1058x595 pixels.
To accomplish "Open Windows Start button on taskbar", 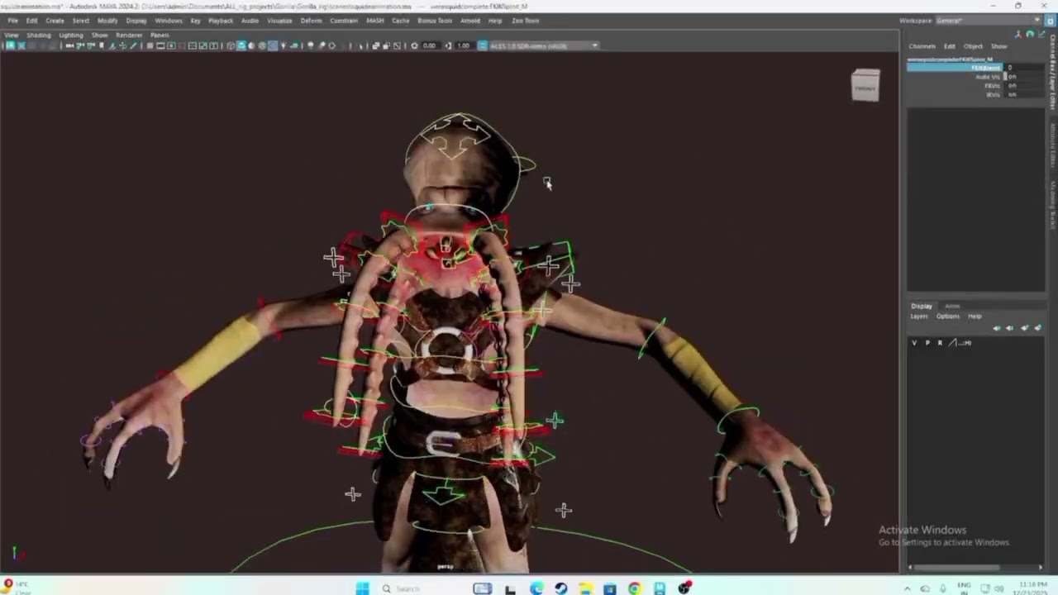I will 362,588.
